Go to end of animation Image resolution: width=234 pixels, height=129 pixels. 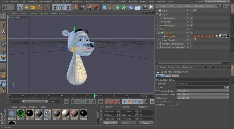[101, 102]
